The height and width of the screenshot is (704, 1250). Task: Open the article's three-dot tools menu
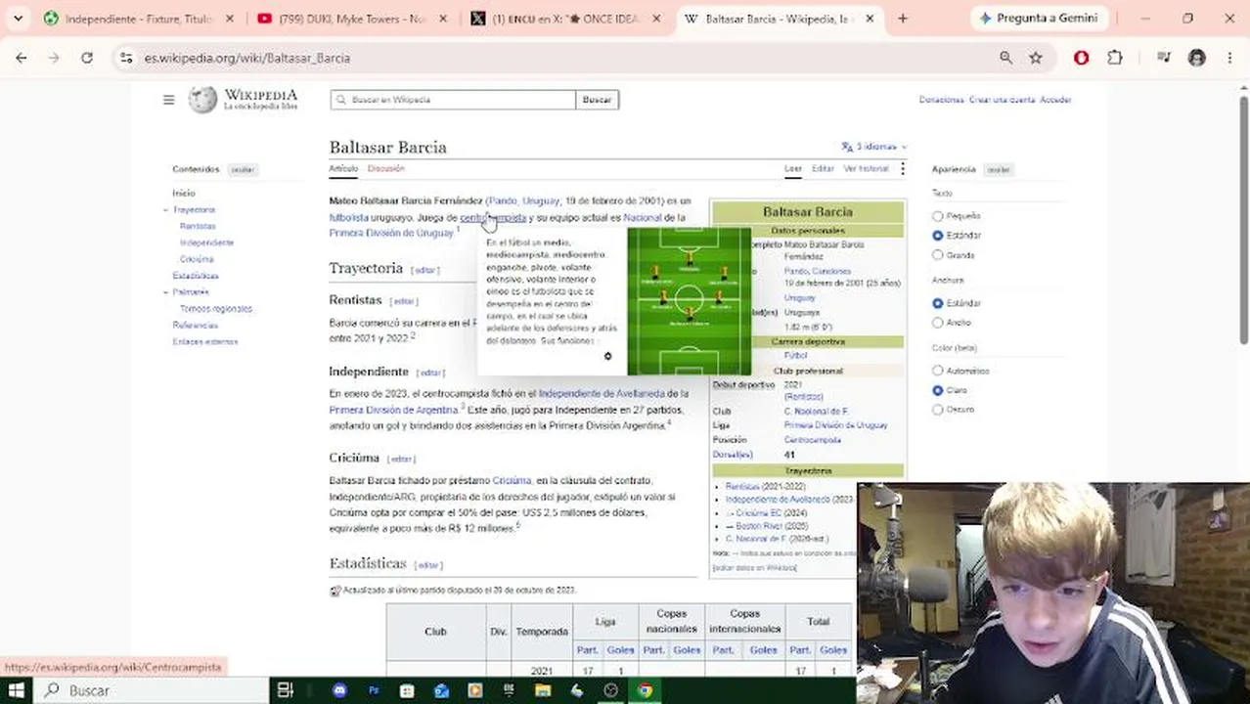(902, 169)
